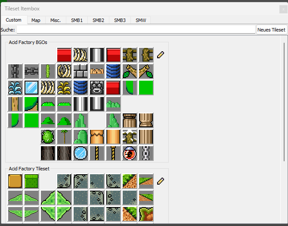This screenshot has width=288, height=226.
Task: Select the spiky round green bush
Action: click(48, 137)
